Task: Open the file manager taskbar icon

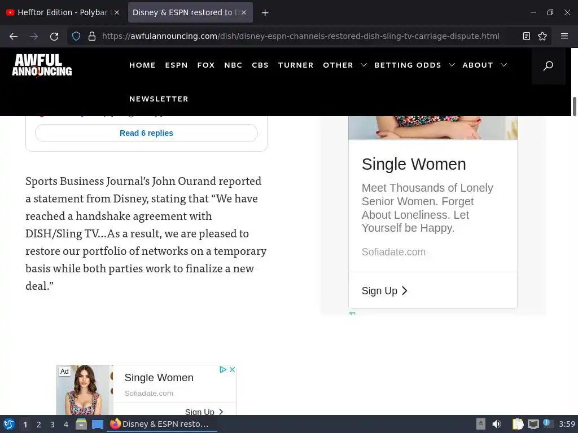Action: (x=81, y=424)
